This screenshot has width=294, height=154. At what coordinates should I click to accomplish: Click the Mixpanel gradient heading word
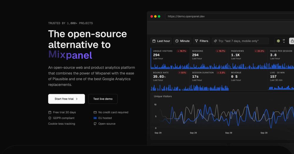(70, 55)
